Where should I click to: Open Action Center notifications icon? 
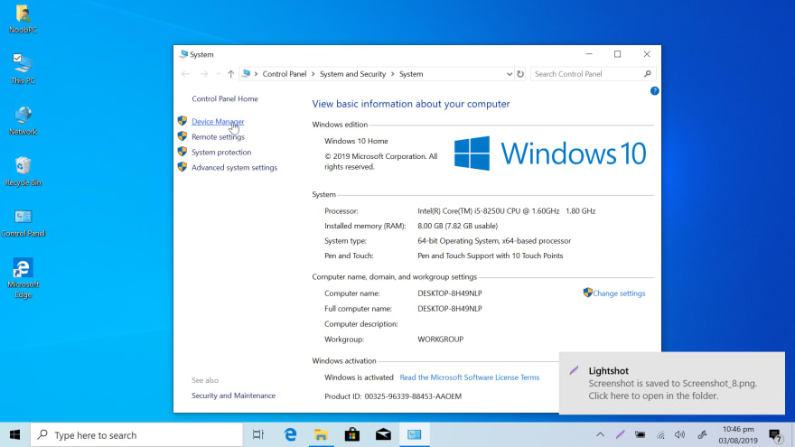click(775, 435)
